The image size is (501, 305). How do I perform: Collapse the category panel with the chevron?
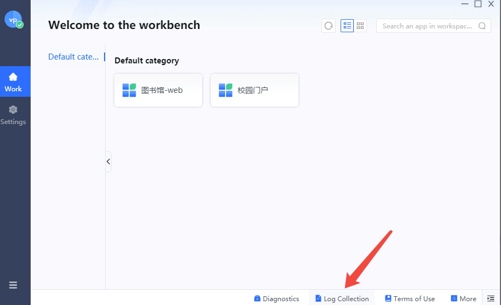pos(108,162)
